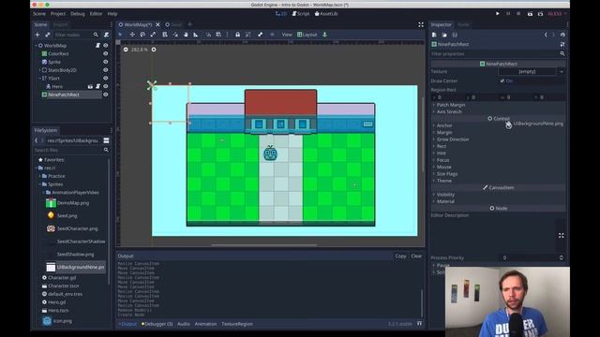This screenshot has height=337, width=600.
Task: Hide the Hero node
Action: pyautogui.click(x=106, y=87)
